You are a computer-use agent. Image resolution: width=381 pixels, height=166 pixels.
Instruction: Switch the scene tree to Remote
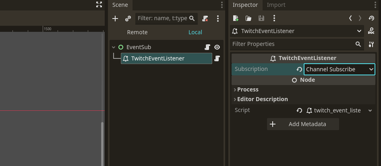137,32
